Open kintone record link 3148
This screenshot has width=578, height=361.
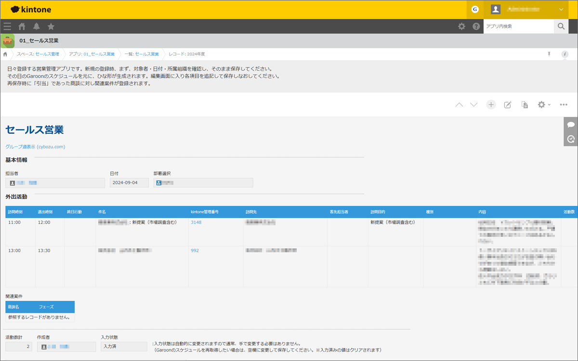click(x=196, y=222)
